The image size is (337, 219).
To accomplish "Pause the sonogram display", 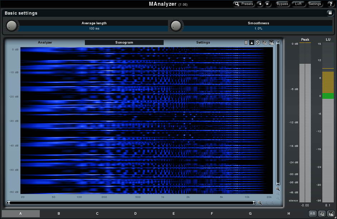I will pyautogui.click(x=246, y=43).
